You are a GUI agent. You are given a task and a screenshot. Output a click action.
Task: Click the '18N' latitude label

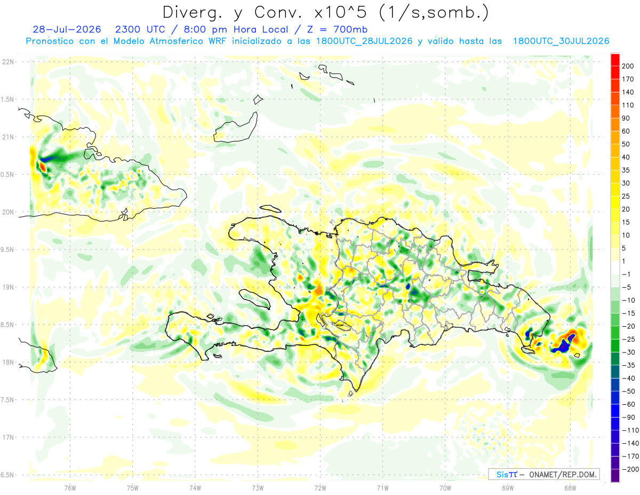pyautogui.click(x=8, y=362)
